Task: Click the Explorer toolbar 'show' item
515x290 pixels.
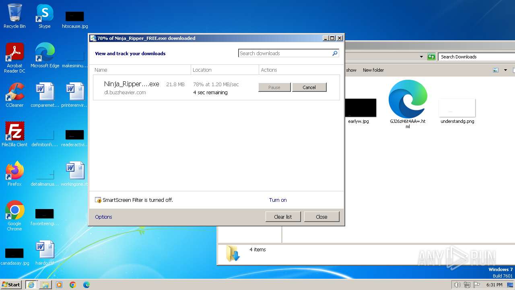Action: 351,70
